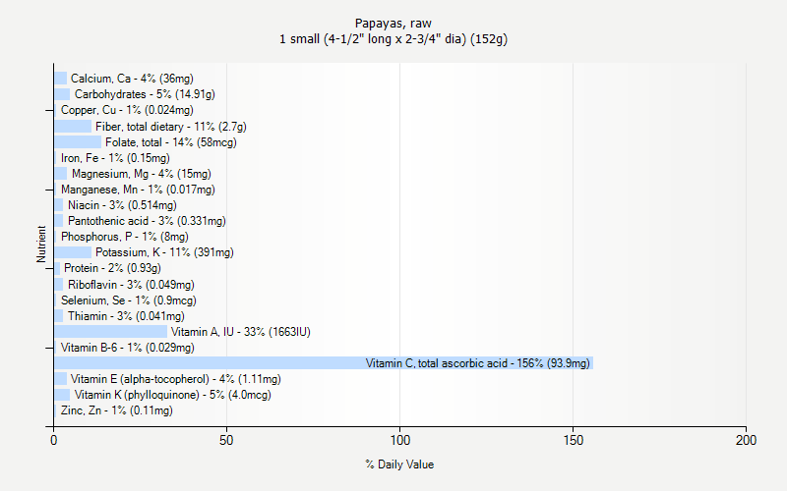787x491 pixels.
Task: Click the Protein label
Action: 112,268
